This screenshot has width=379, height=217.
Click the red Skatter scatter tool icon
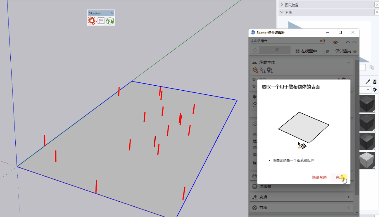click(92, 21)
